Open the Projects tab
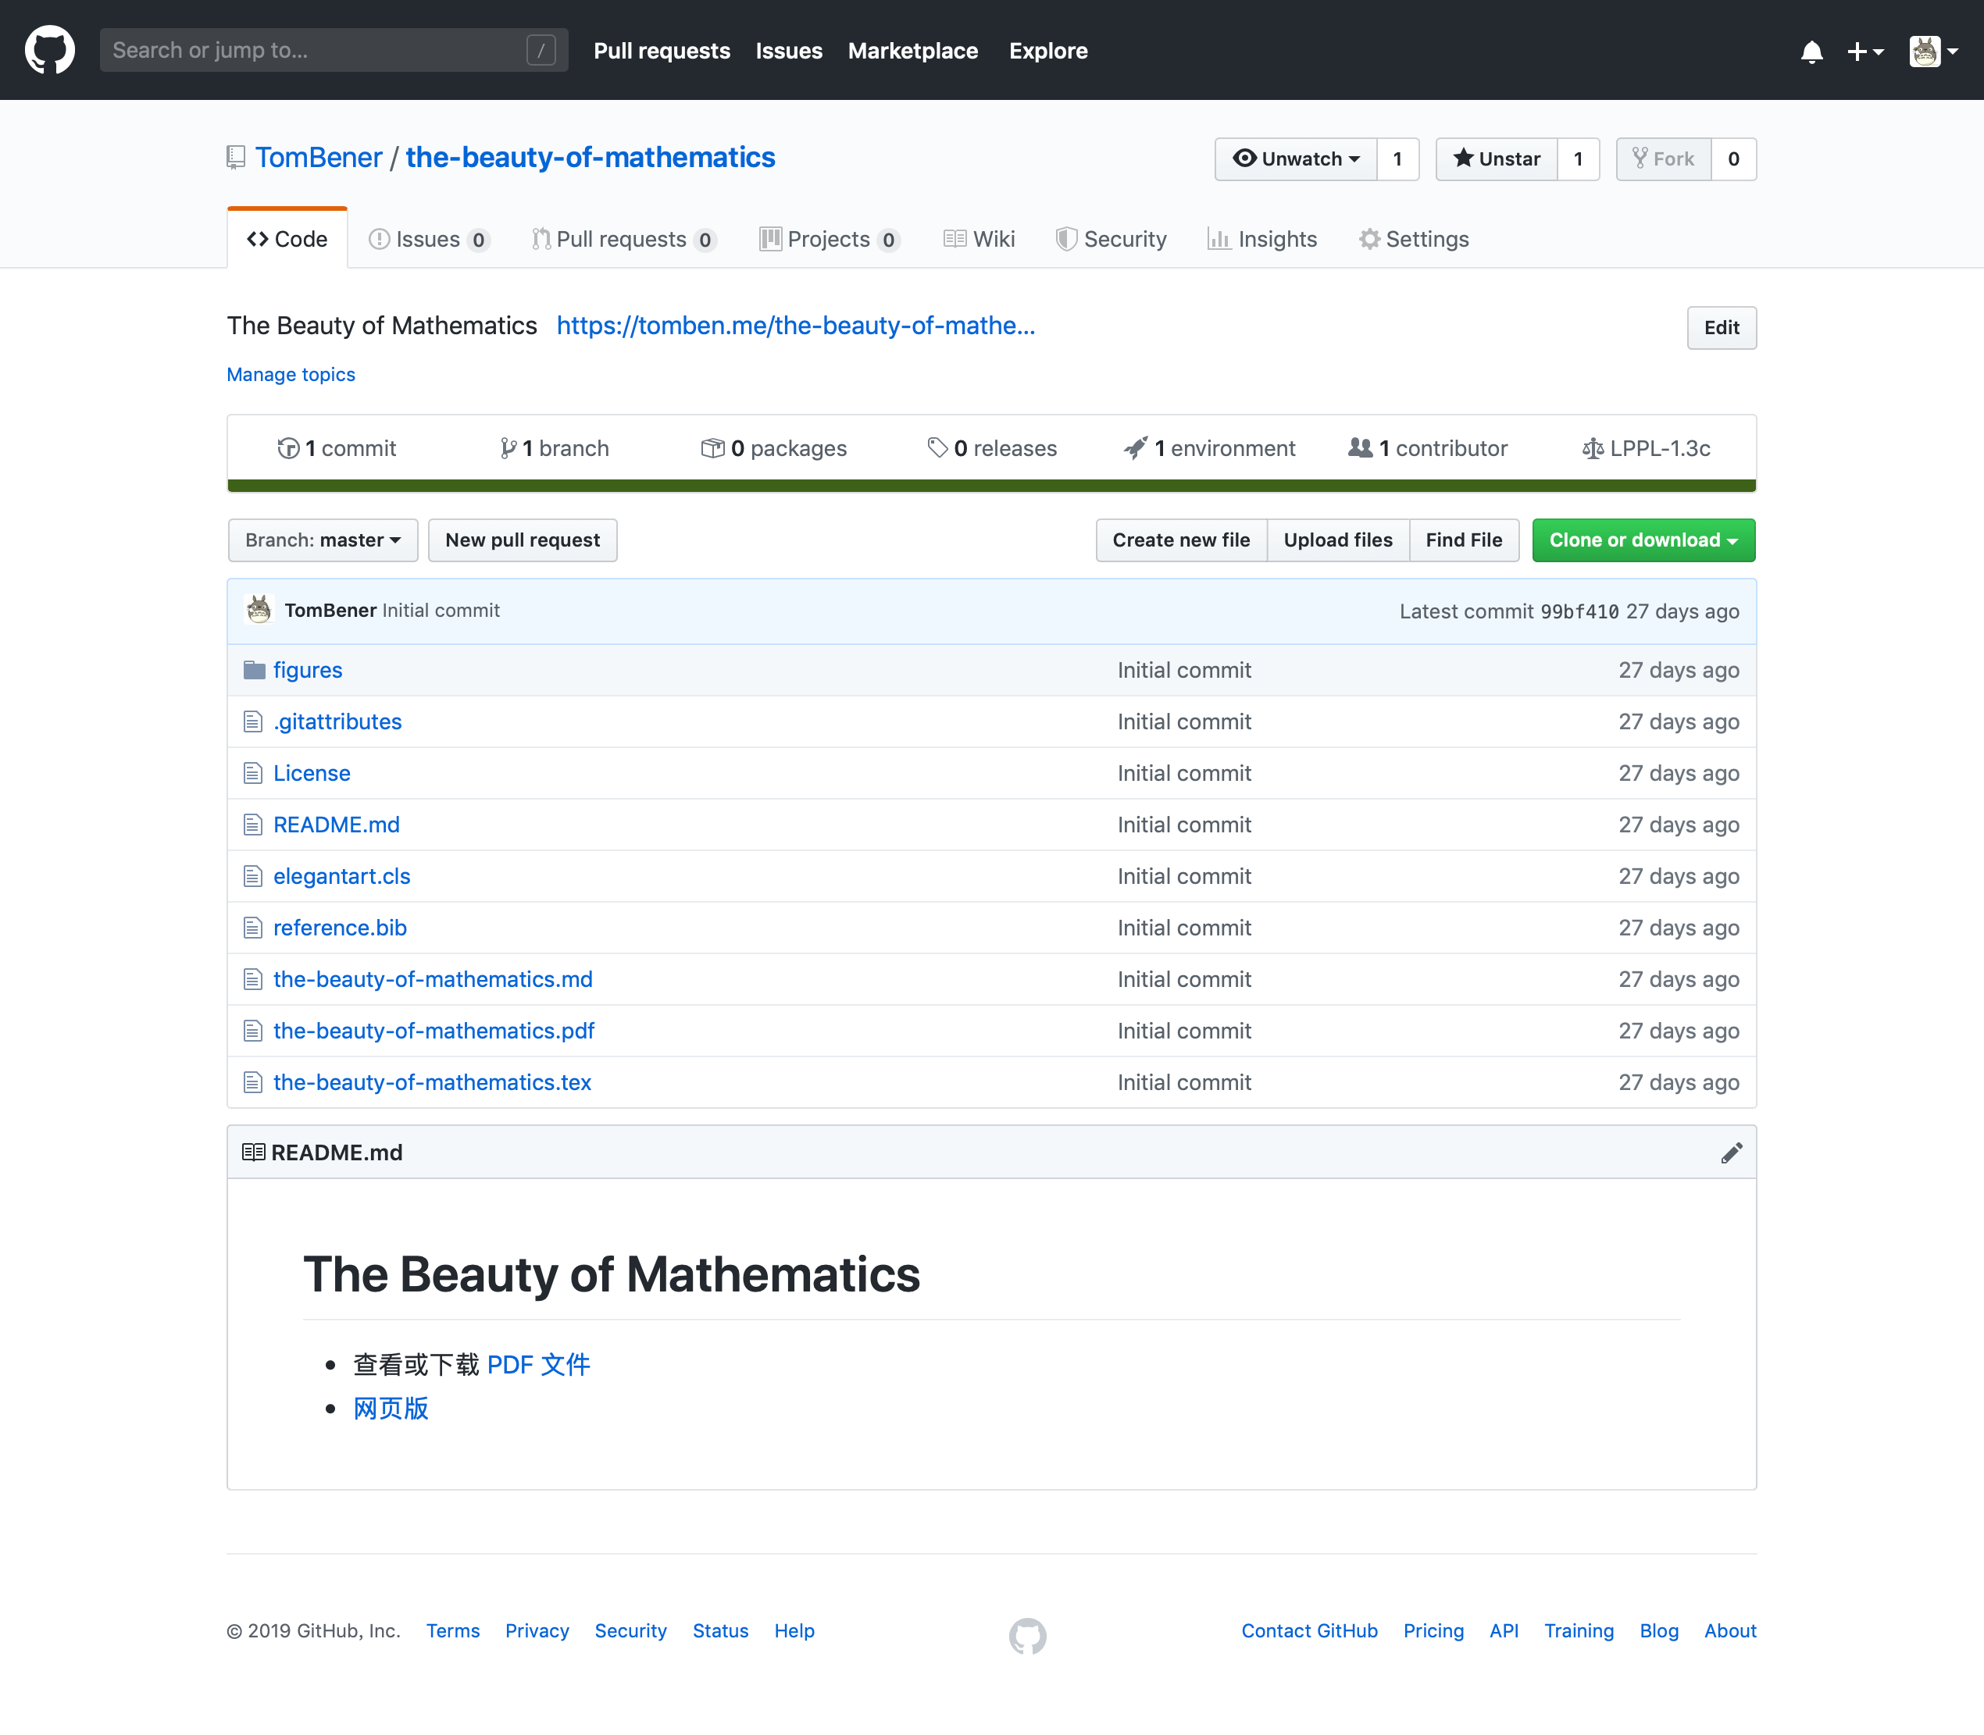The image size is (1984, 1735). (x=830, y=239)
